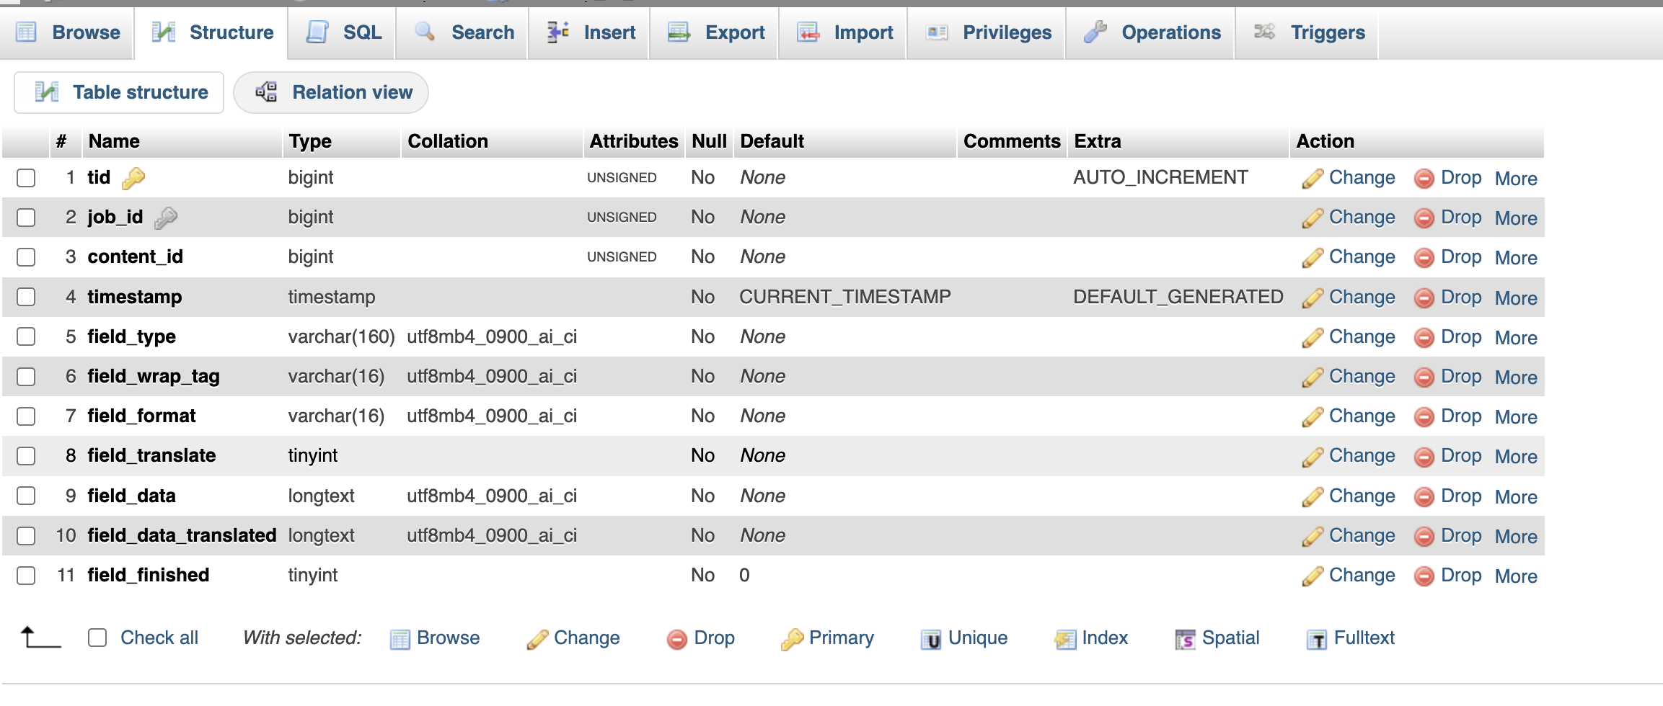Click Change link for field_translate row
Viewport: 1663px width, 706px height.
pyautogui.click(x=1362, y=456)
